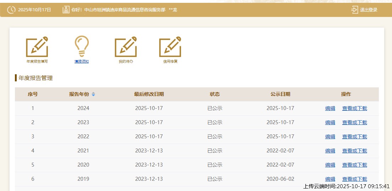Click the 公示日期 column header
Viewport: 392px width, 191px height.
280,94
